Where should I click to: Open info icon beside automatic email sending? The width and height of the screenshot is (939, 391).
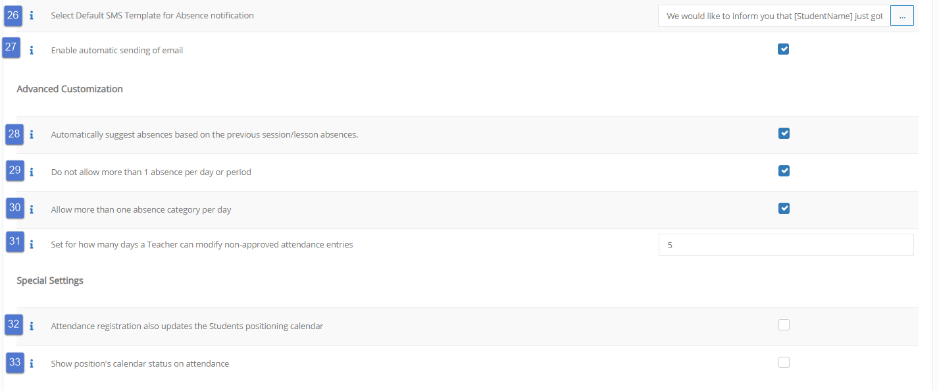32,50
